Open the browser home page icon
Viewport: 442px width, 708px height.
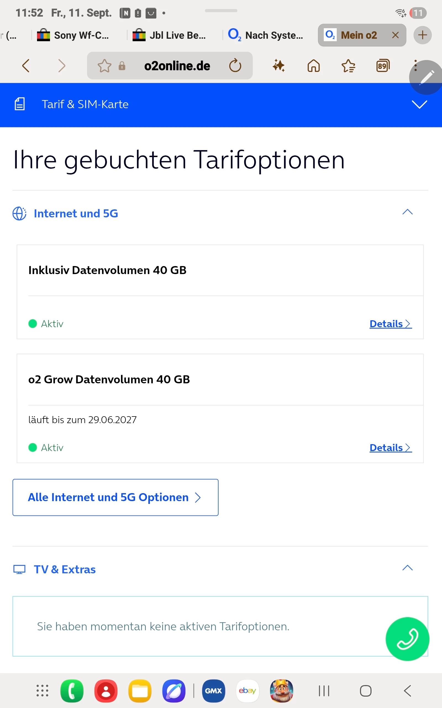[x=313, y=66]
